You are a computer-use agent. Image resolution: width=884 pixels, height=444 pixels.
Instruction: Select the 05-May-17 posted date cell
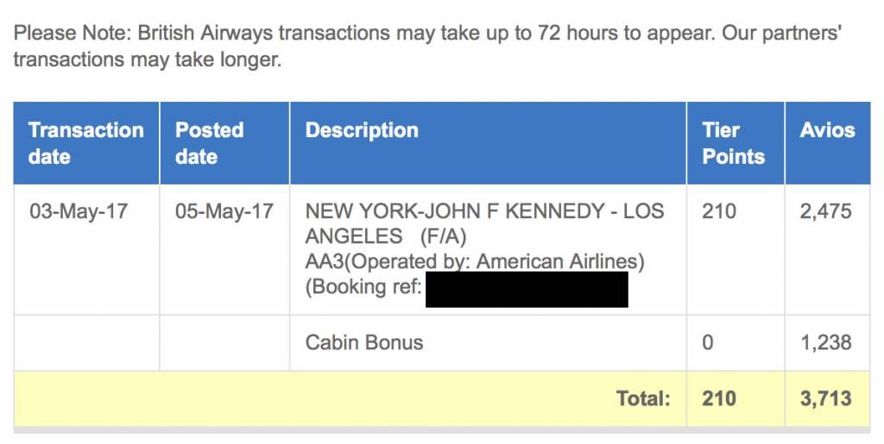pyautogui.click(x=224, y=211)
